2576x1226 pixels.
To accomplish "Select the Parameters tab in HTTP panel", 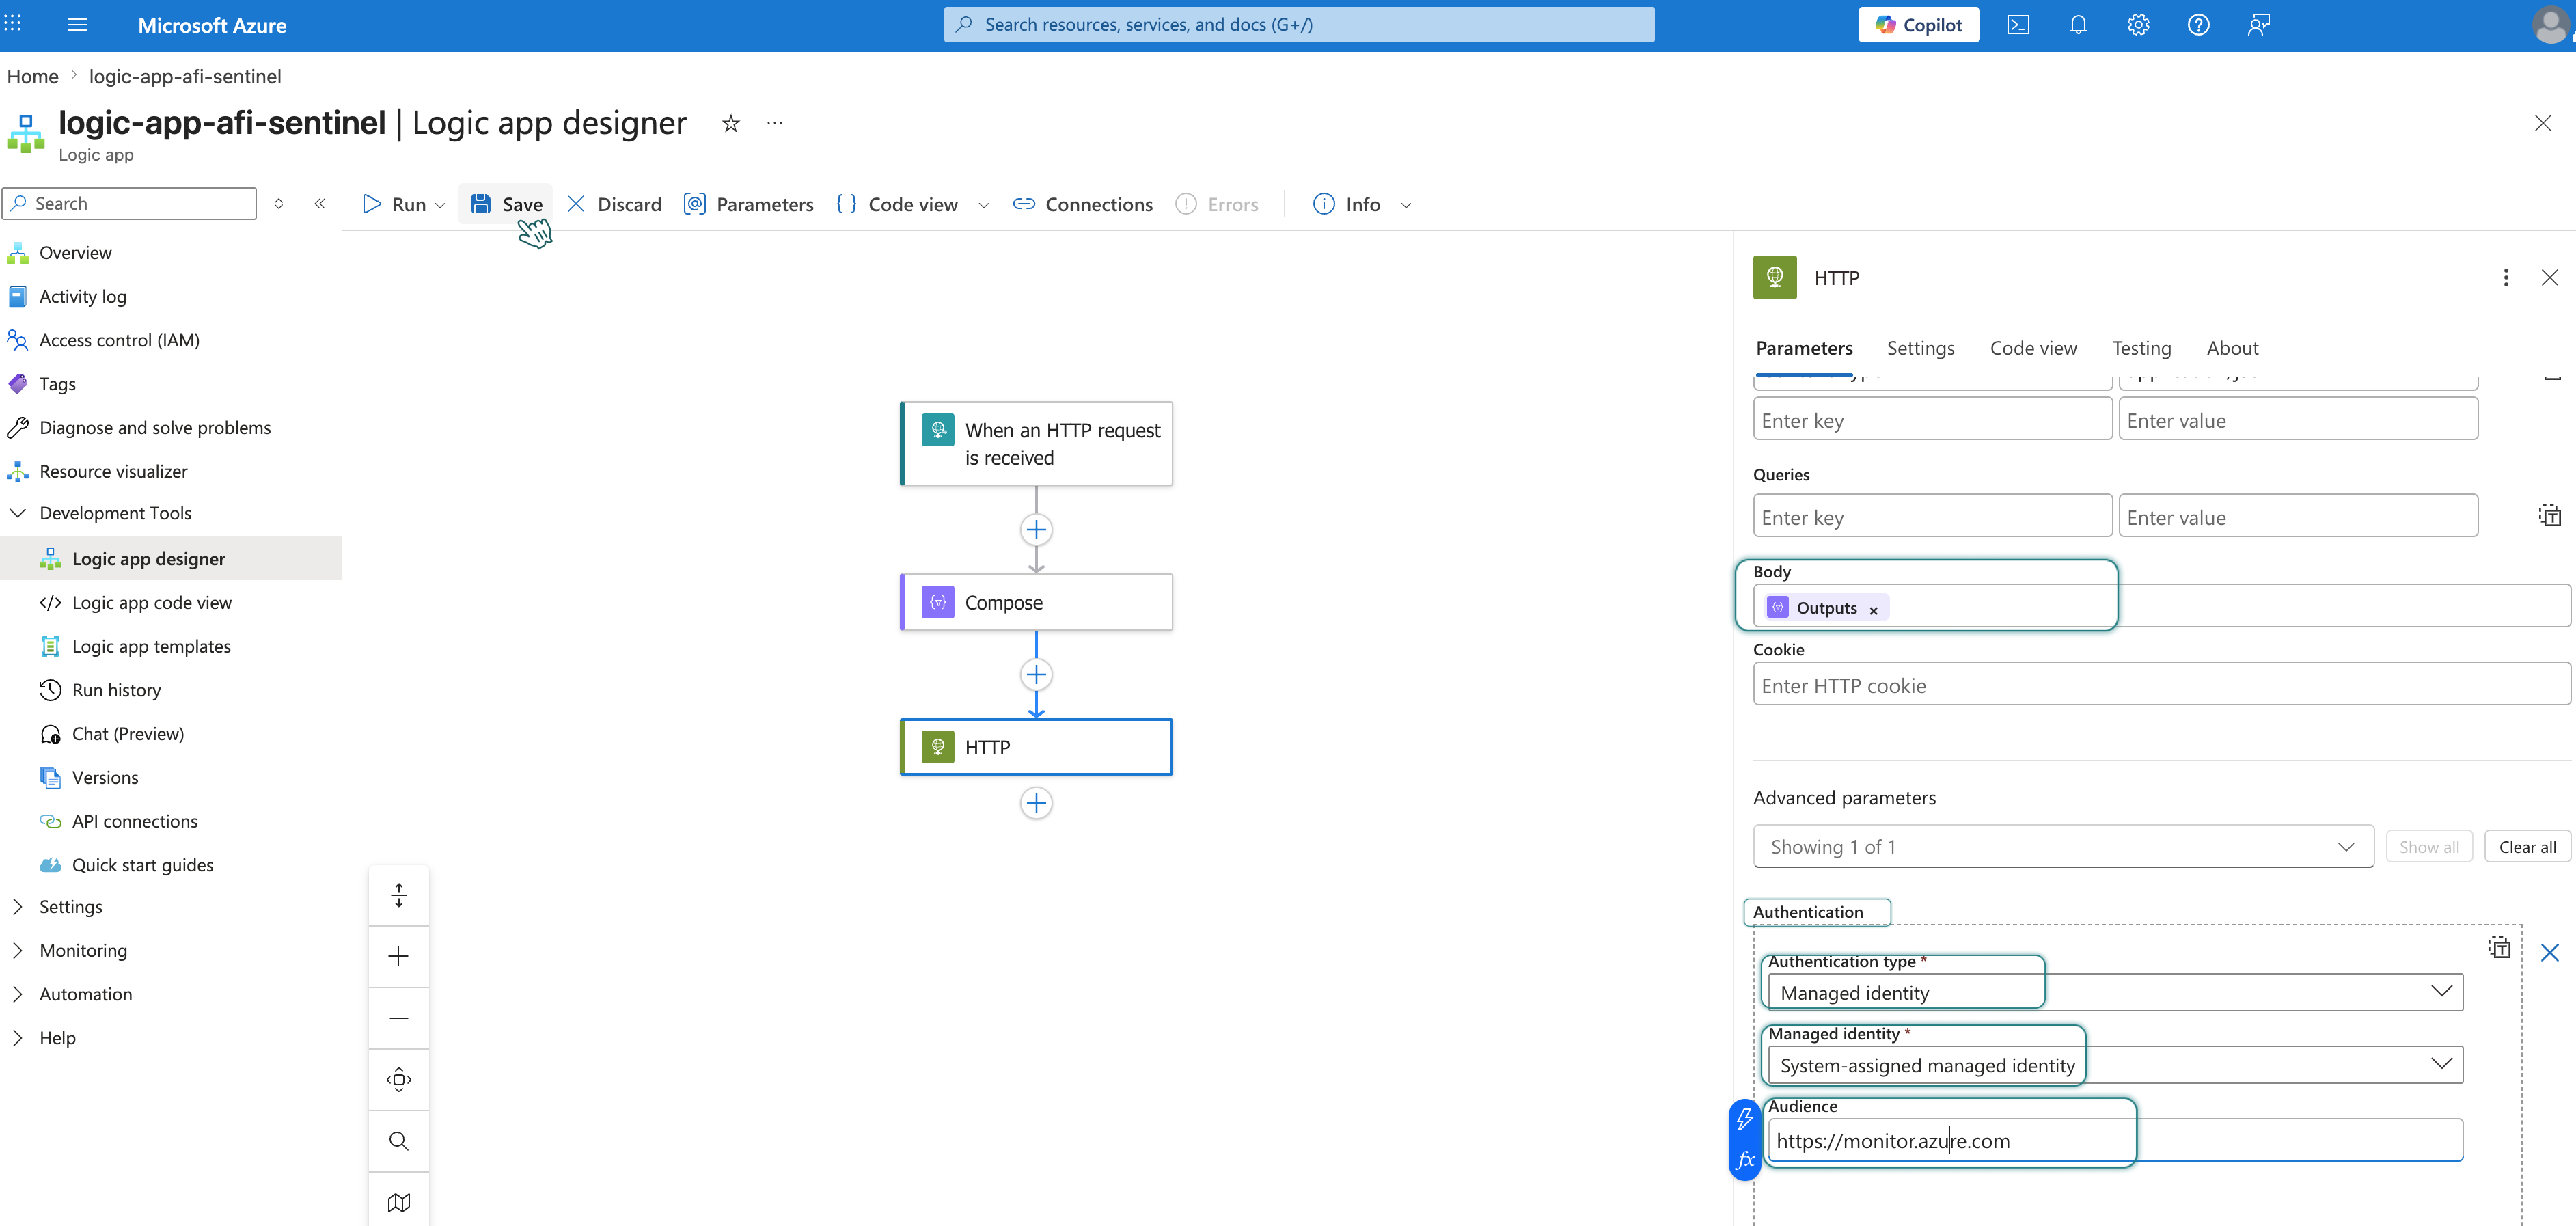I will (x=1804, y=348).
